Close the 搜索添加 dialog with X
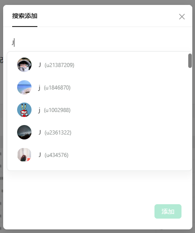Viewport: 195px width, 233px height. [x=182, y=17]
